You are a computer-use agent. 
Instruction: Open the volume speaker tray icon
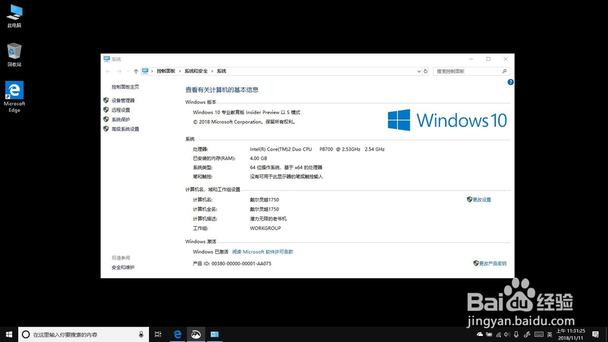(507, 334)
